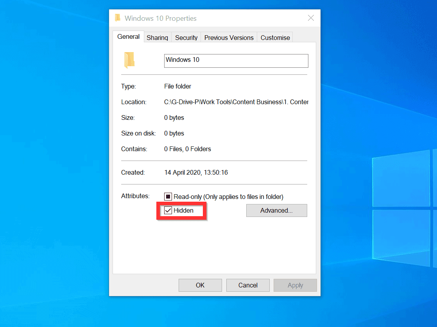
Task: Toggle the Read-only attribute checkbox
Action: click(168, 197)
